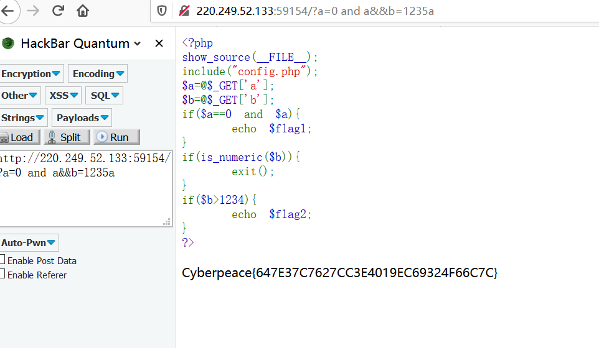599x348 pixels.
Task: Click the Split button
Action: tap(67, 137)
